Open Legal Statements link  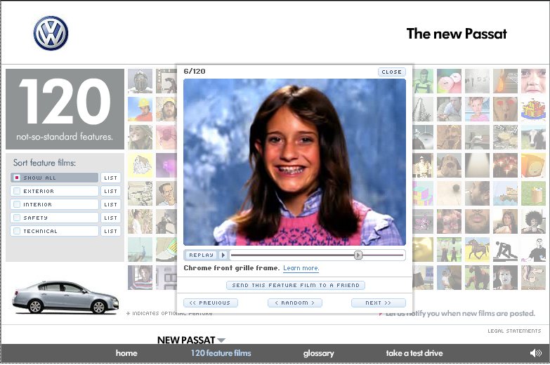coord(514,331)
